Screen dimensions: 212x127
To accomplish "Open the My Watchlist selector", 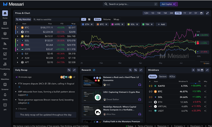I will coord(23,20).
